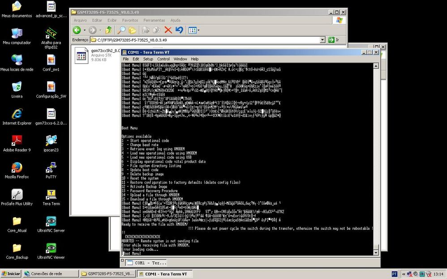The height and width of the screenshot is (279, 447).
Task: Click the blue undo arrow icon
Action: coord(179,30)
